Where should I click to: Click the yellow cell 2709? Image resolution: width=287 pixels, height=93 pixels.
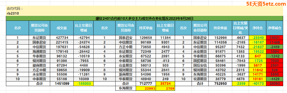pos(165,88)
